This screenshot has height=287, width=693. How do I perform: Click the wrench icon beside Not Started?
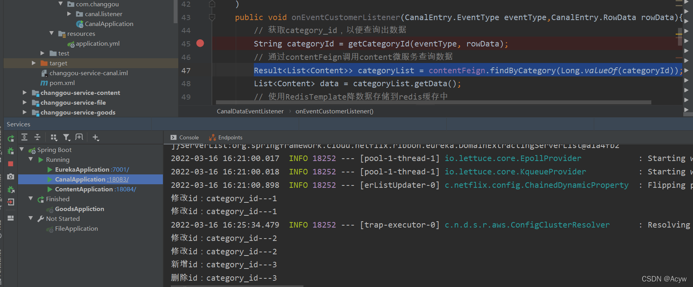coord(41,219)
